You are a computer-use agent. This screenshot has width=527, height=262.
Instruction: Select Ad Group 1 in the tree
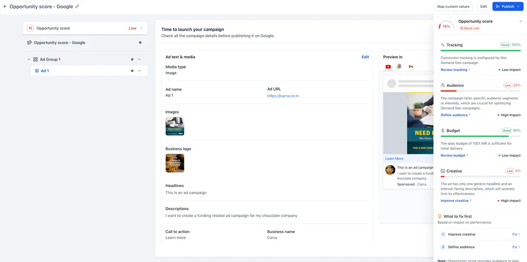[50, 59]
